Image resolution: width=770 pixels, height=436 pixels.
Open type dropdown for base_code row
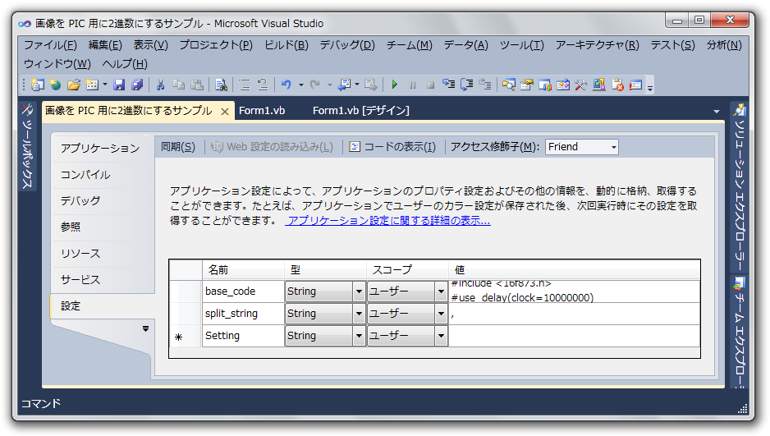pyautogui.click(x=359, y=291)
